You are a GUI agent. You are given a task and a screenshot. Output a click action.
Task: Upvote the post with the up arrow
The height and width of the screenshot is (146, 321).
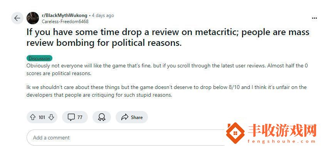tap(33, 117)
